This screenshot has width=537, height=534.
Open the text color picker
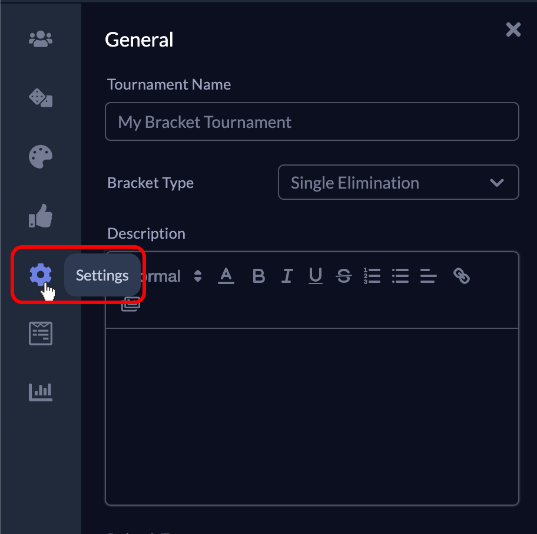(226, 275)
